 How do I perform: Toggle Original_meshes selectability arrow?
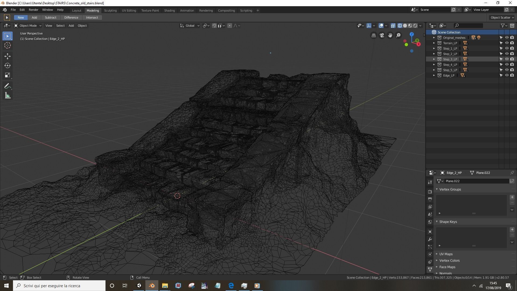coord(501,38)
